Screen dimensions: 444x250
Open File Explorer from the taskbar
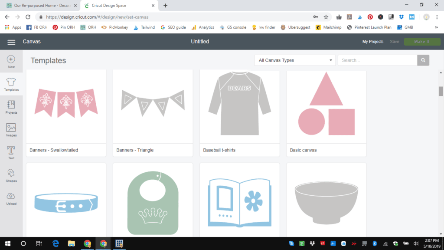coord(71,243)
